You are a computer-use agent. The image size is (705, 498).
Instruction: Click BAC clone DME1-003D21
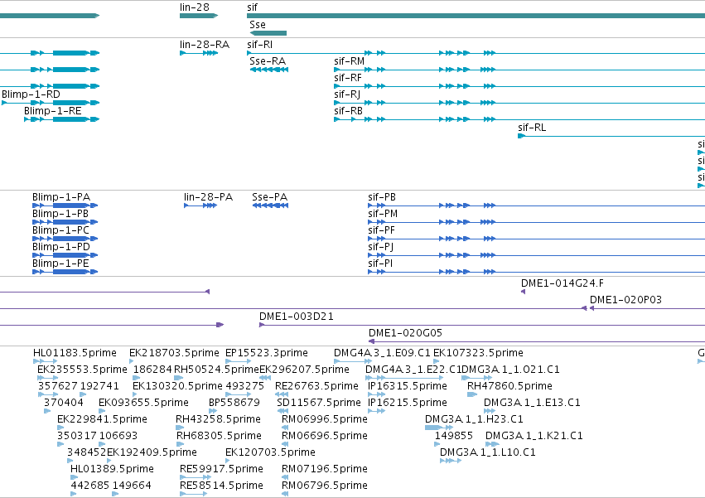297,317
